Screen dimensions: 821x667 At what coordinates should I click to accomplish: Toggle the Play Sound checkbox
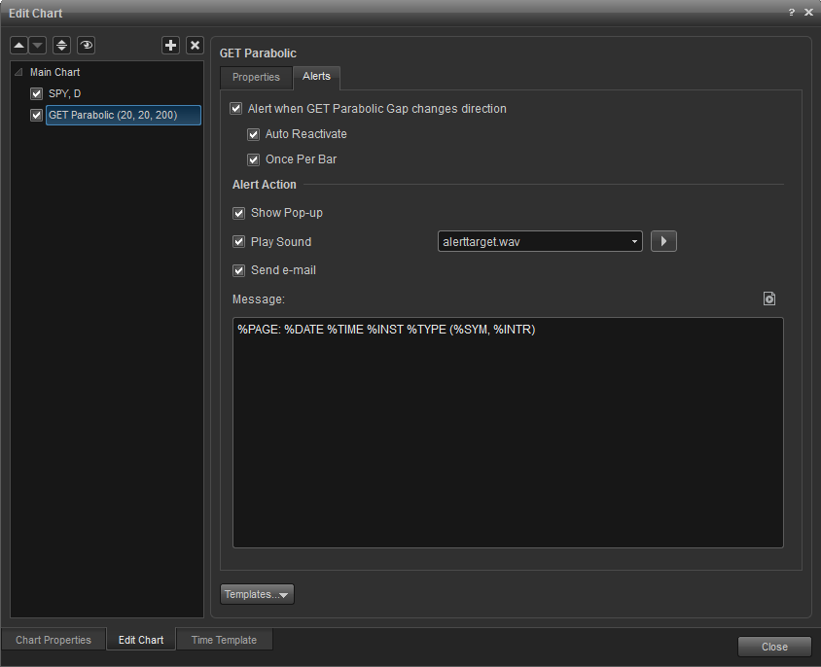tap(238, 241)
